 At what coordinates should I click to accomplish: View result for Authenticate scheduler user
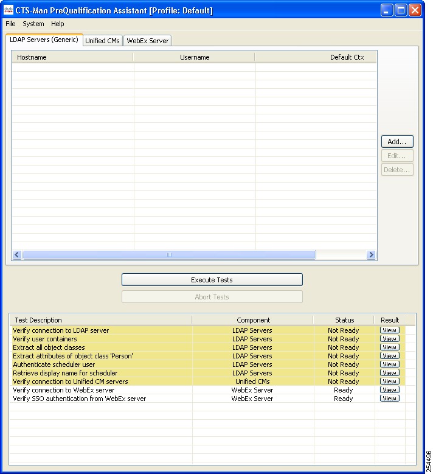coord(390,364)
